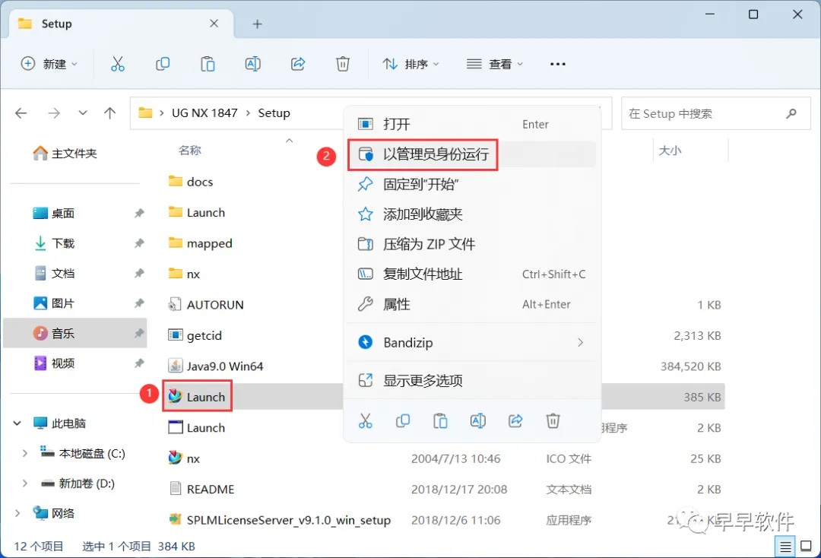This screenshot has width=821, height=558.
Task: Open recent locations dropdown arrow
Action: click(x=83, y=113)
